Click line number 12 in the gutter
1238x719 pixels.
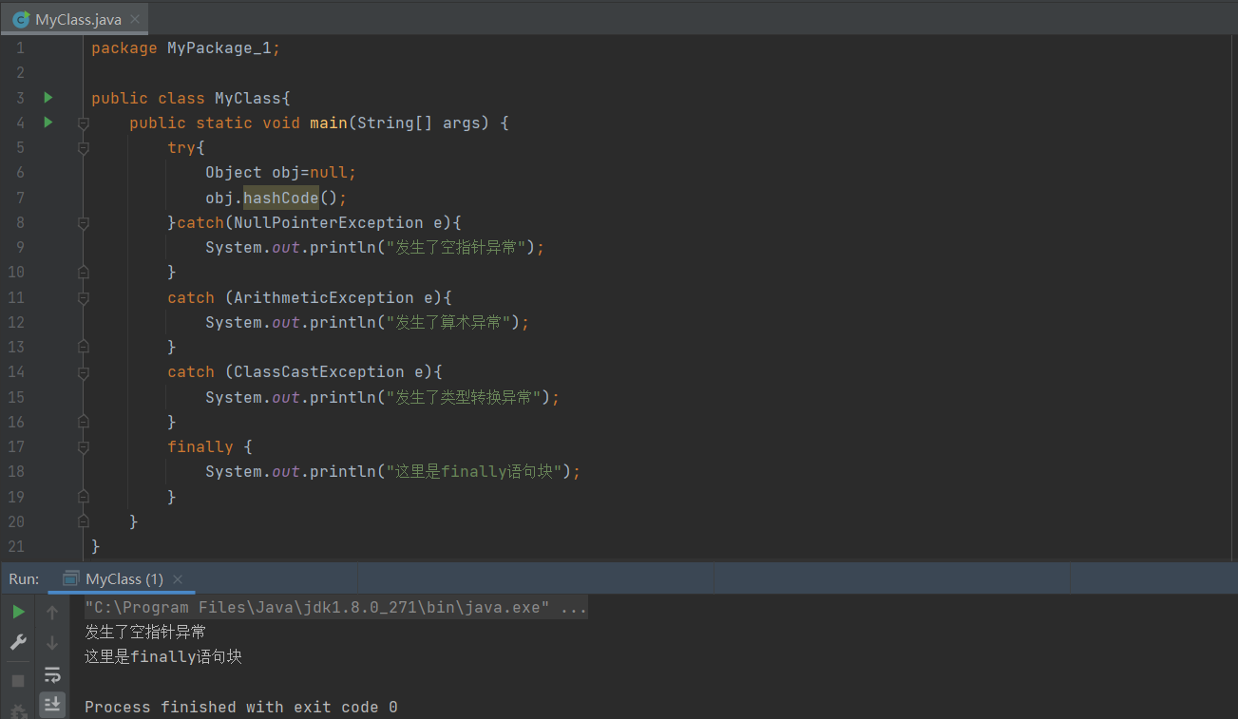[16, 322]
